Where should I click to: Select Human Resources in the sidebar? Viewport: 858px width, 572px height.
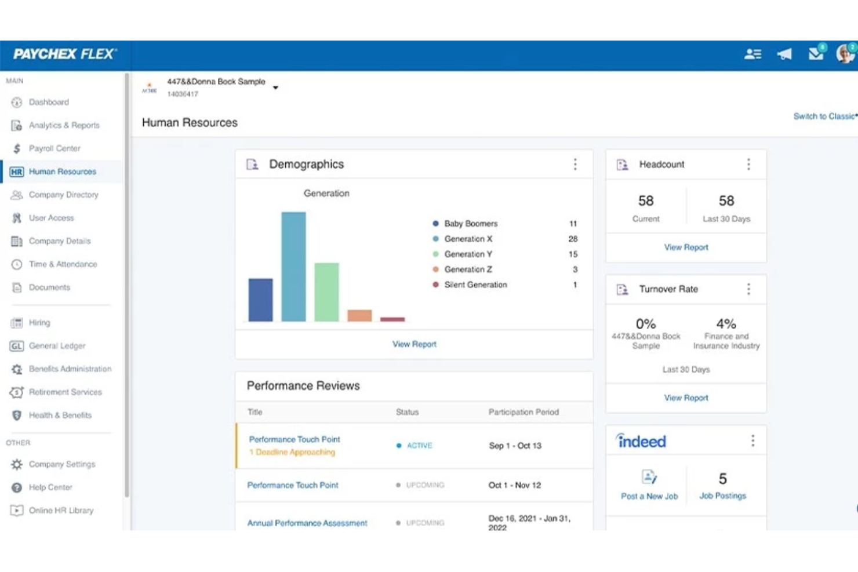click(x=63, y=172)
